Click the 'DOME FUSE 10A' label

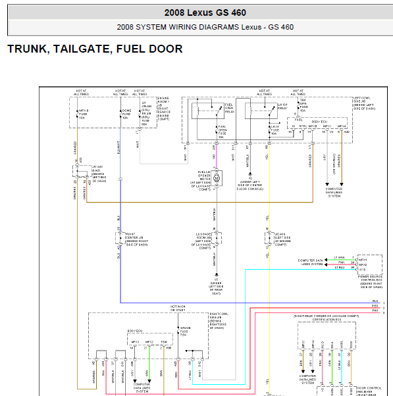point(126,114)
